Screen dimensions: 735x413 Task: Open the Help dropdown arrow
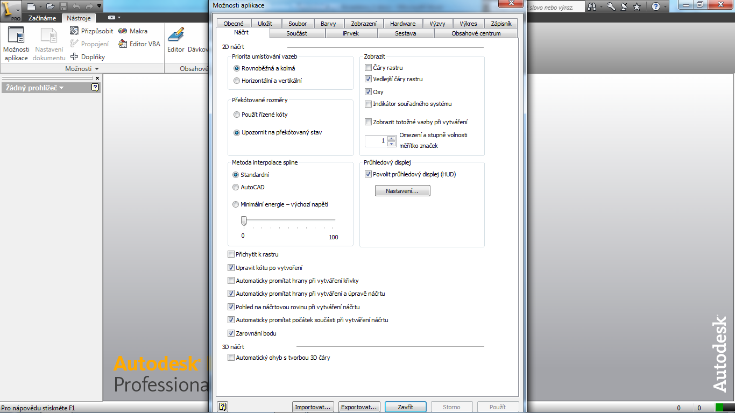click(666, 6)
